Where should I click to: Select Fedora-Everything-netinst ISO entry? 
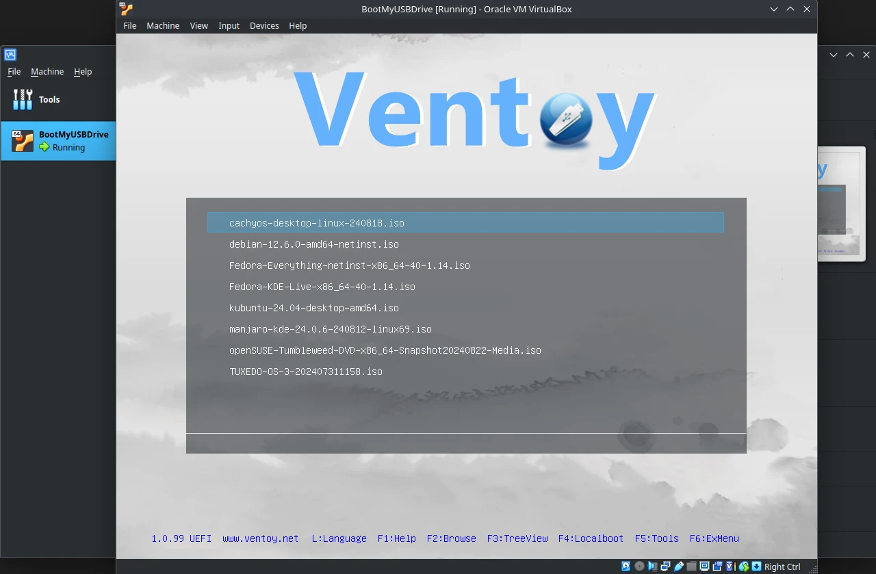tap(350, 265)
